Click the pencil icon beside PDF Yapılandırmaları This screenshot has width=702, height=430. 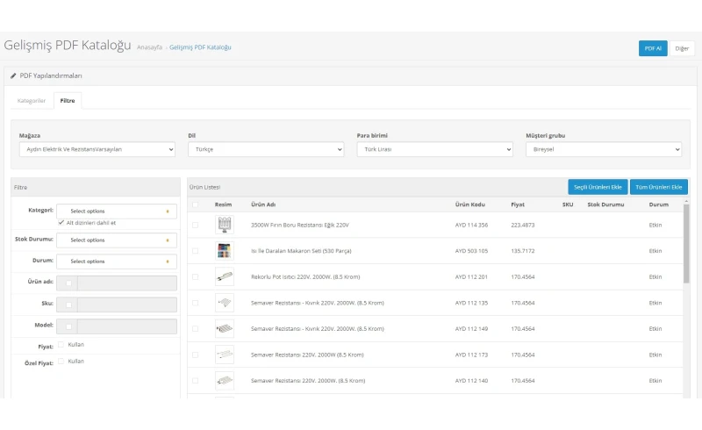[x=13, y=76]
